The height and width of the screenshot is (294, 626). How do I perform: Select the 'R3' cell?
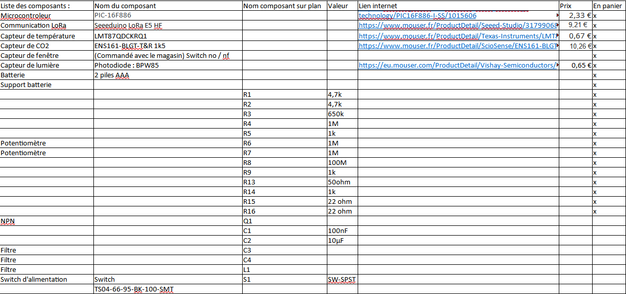coord(284,114)
